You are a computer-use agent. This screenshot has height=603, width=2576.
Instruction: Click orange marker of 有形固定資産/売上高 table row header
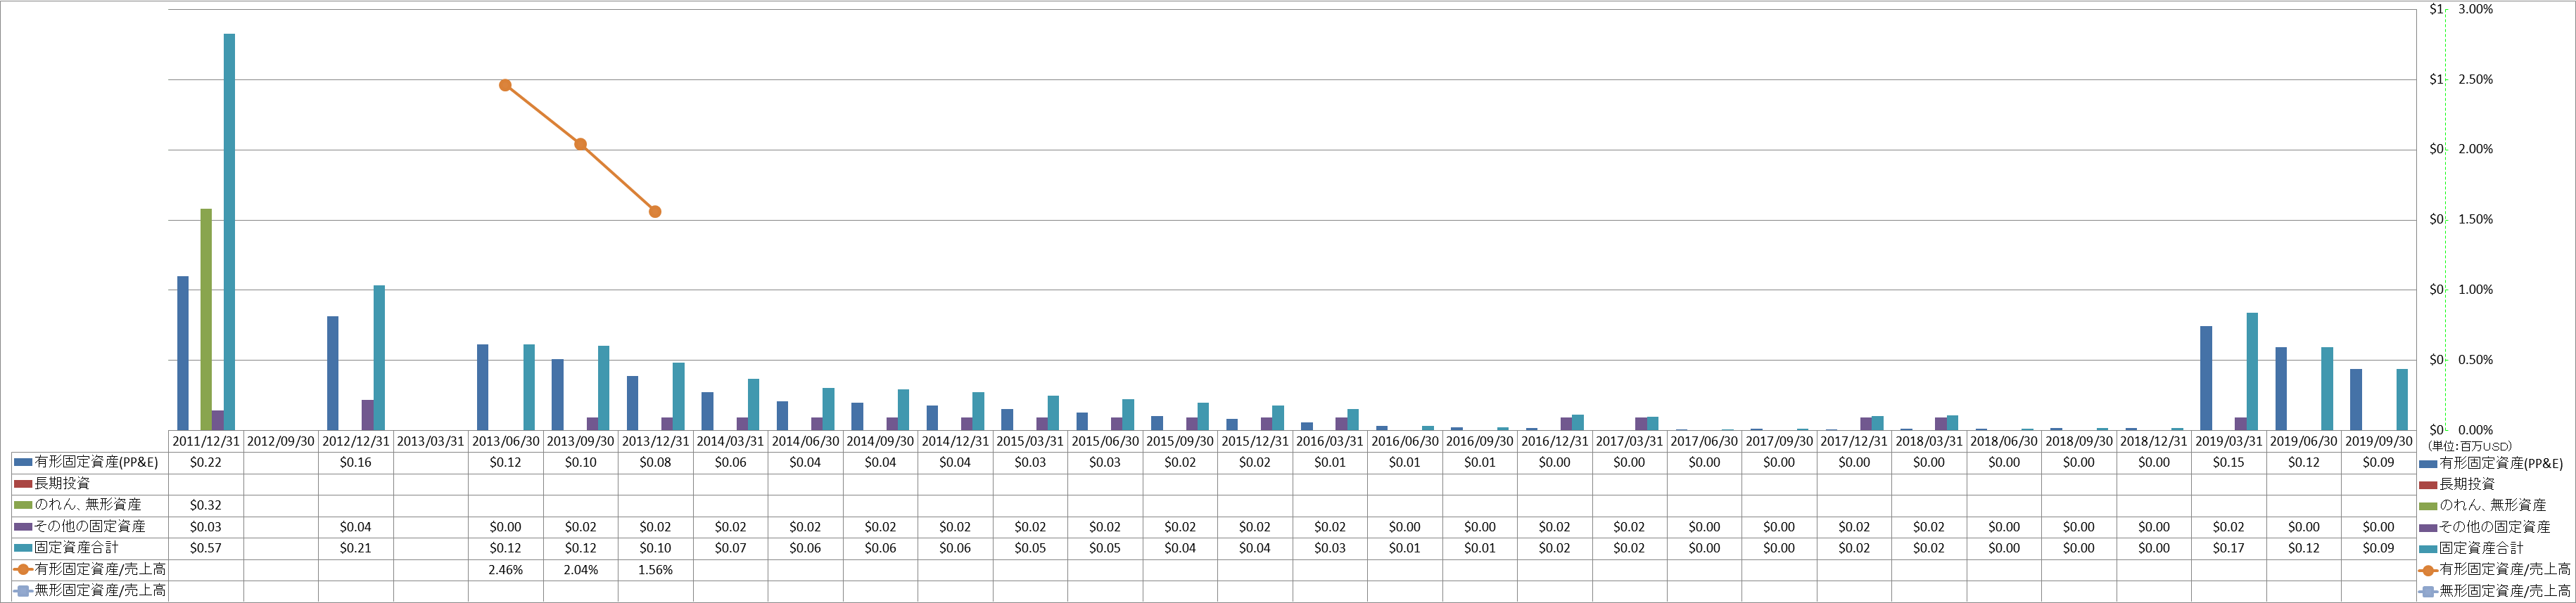click(23, 569)
